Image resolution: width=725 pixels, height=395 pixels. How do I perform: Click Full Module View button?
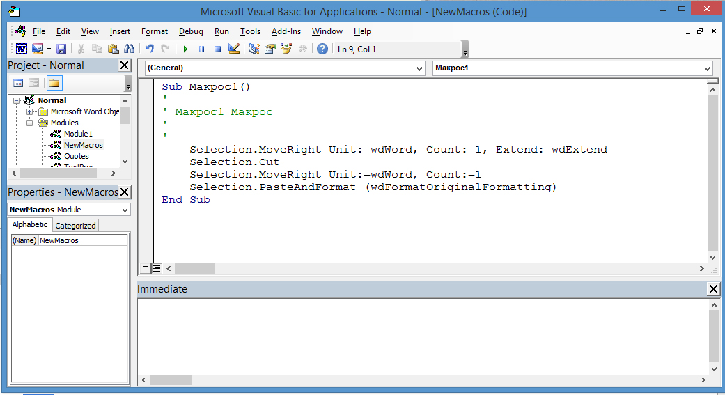[157, 268]
